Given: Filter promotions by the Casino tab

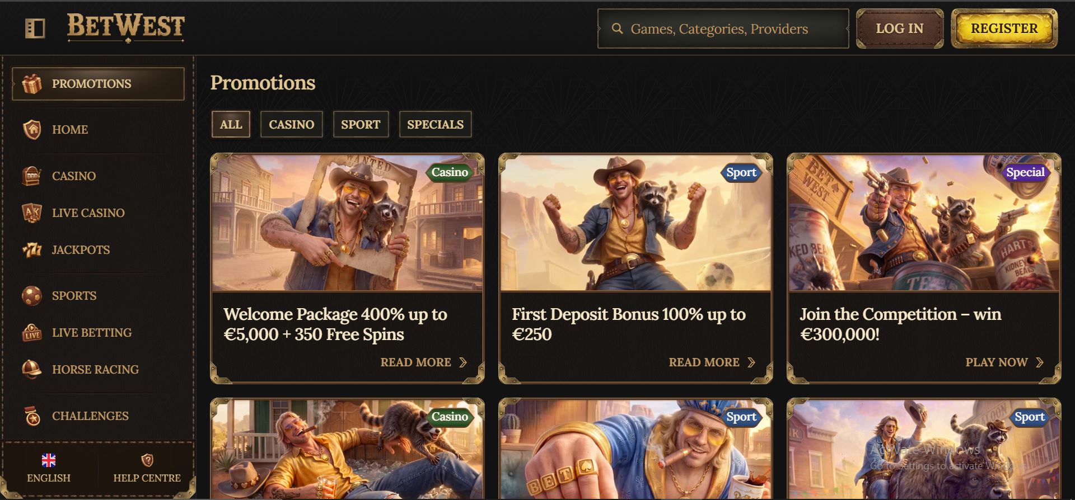Looking at the screenshot, I should click(x=291, y=124).
